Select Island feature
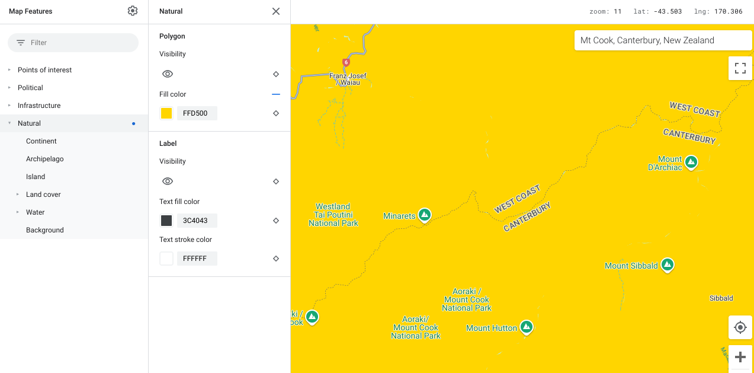754x373 pixels. tap(36, 177)
